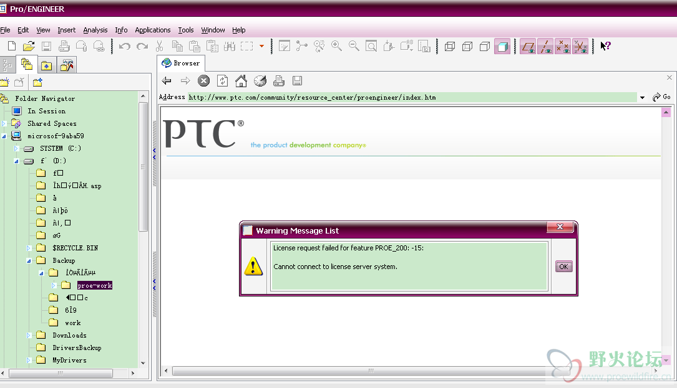Open the Applications menu
The width and height of the screenshot is (677, 388).
pyautogui.click(x=153, y=30)
